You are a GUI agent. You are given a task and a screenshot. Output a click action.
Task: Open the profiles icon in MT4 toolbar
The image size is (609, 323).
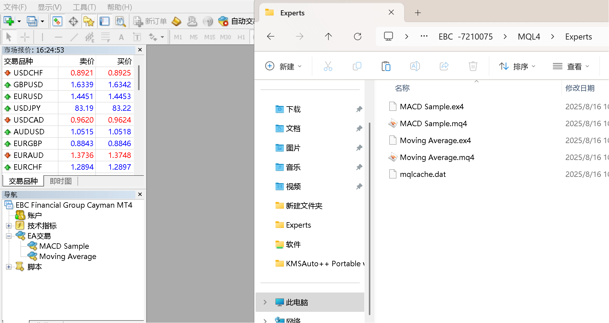click(32, 21)
